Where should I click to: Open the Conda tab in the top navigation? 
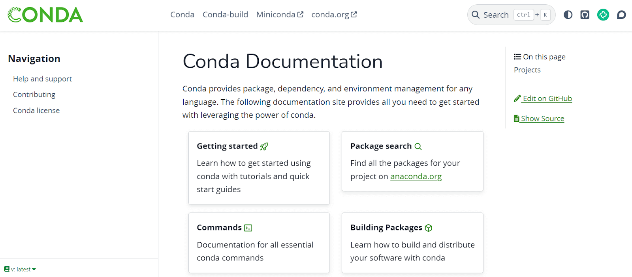click(x=182, y=15)
